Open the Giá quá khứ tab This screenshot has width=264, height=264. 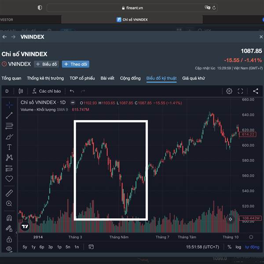coord(194,78)
